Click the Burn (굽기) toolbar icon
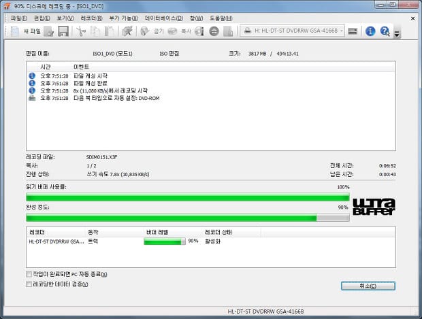422x319 pixels. (x=152, y=31)
